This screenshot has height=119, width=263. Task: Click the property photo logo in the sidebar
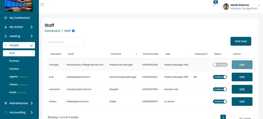[19, 6]
